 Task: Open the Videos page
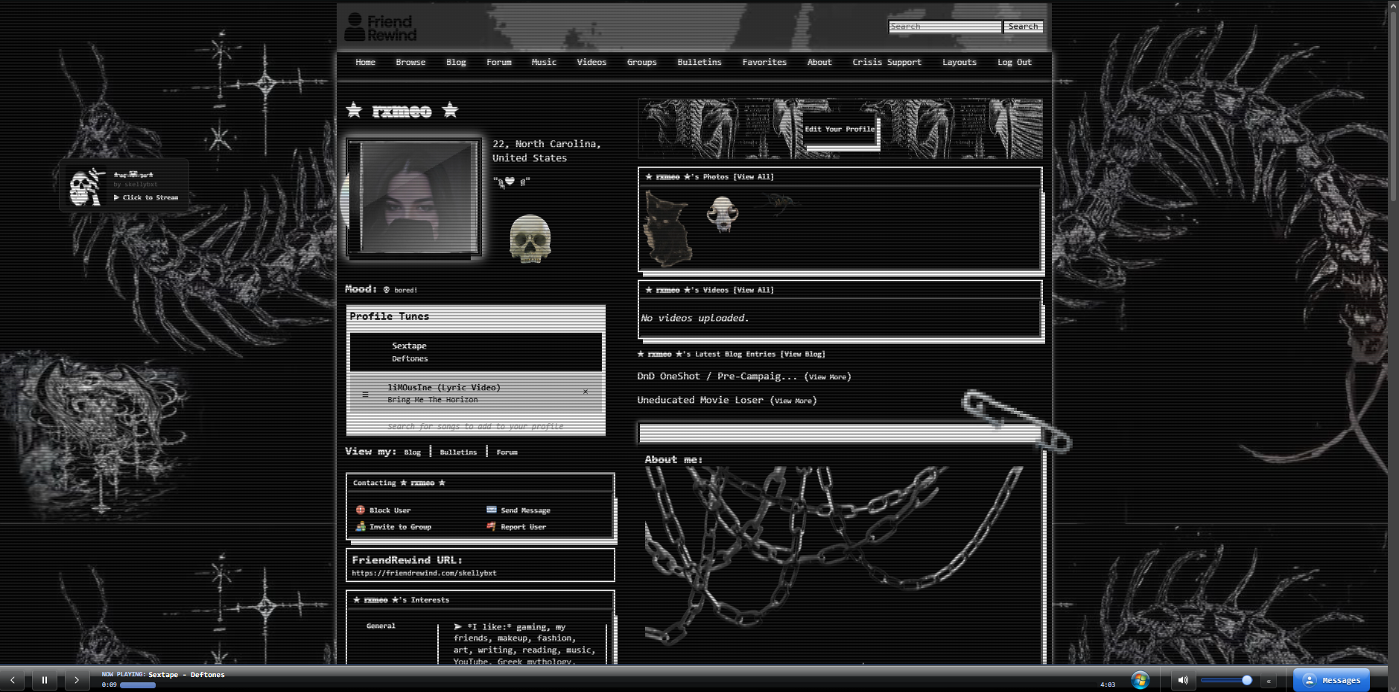click(591, 63)
